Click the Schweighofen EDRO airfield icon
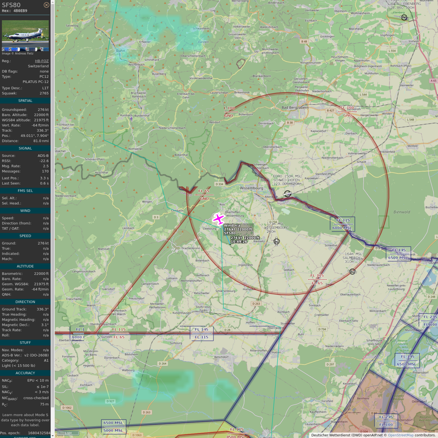The height and width of the screenshot is (438, 438). (x=287, y=194)
